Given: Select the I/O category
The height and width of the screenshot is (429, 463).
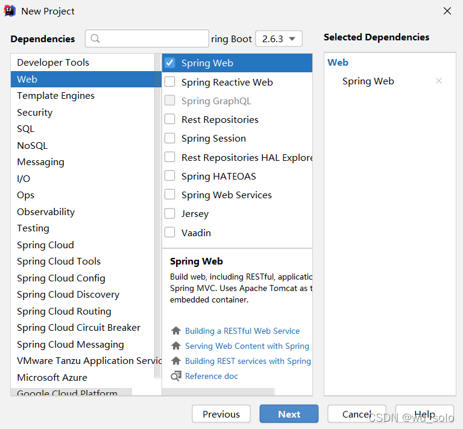Looking at the screenshot, I should [83, 178].
